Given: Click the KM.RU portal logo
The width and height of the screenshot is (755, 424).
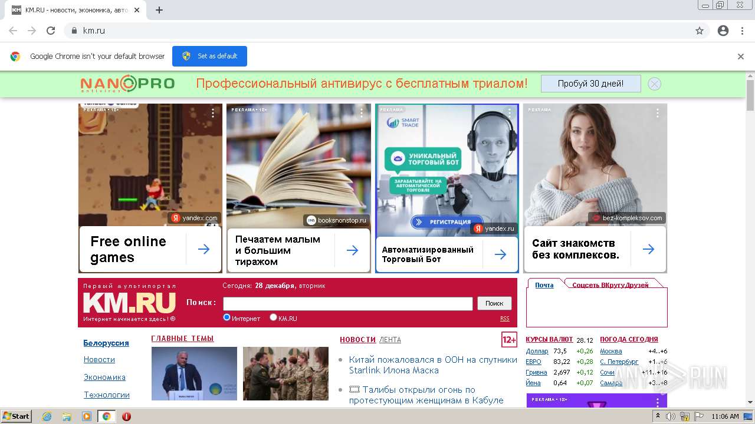Looking at the screenshot, I should pos(129,303).
